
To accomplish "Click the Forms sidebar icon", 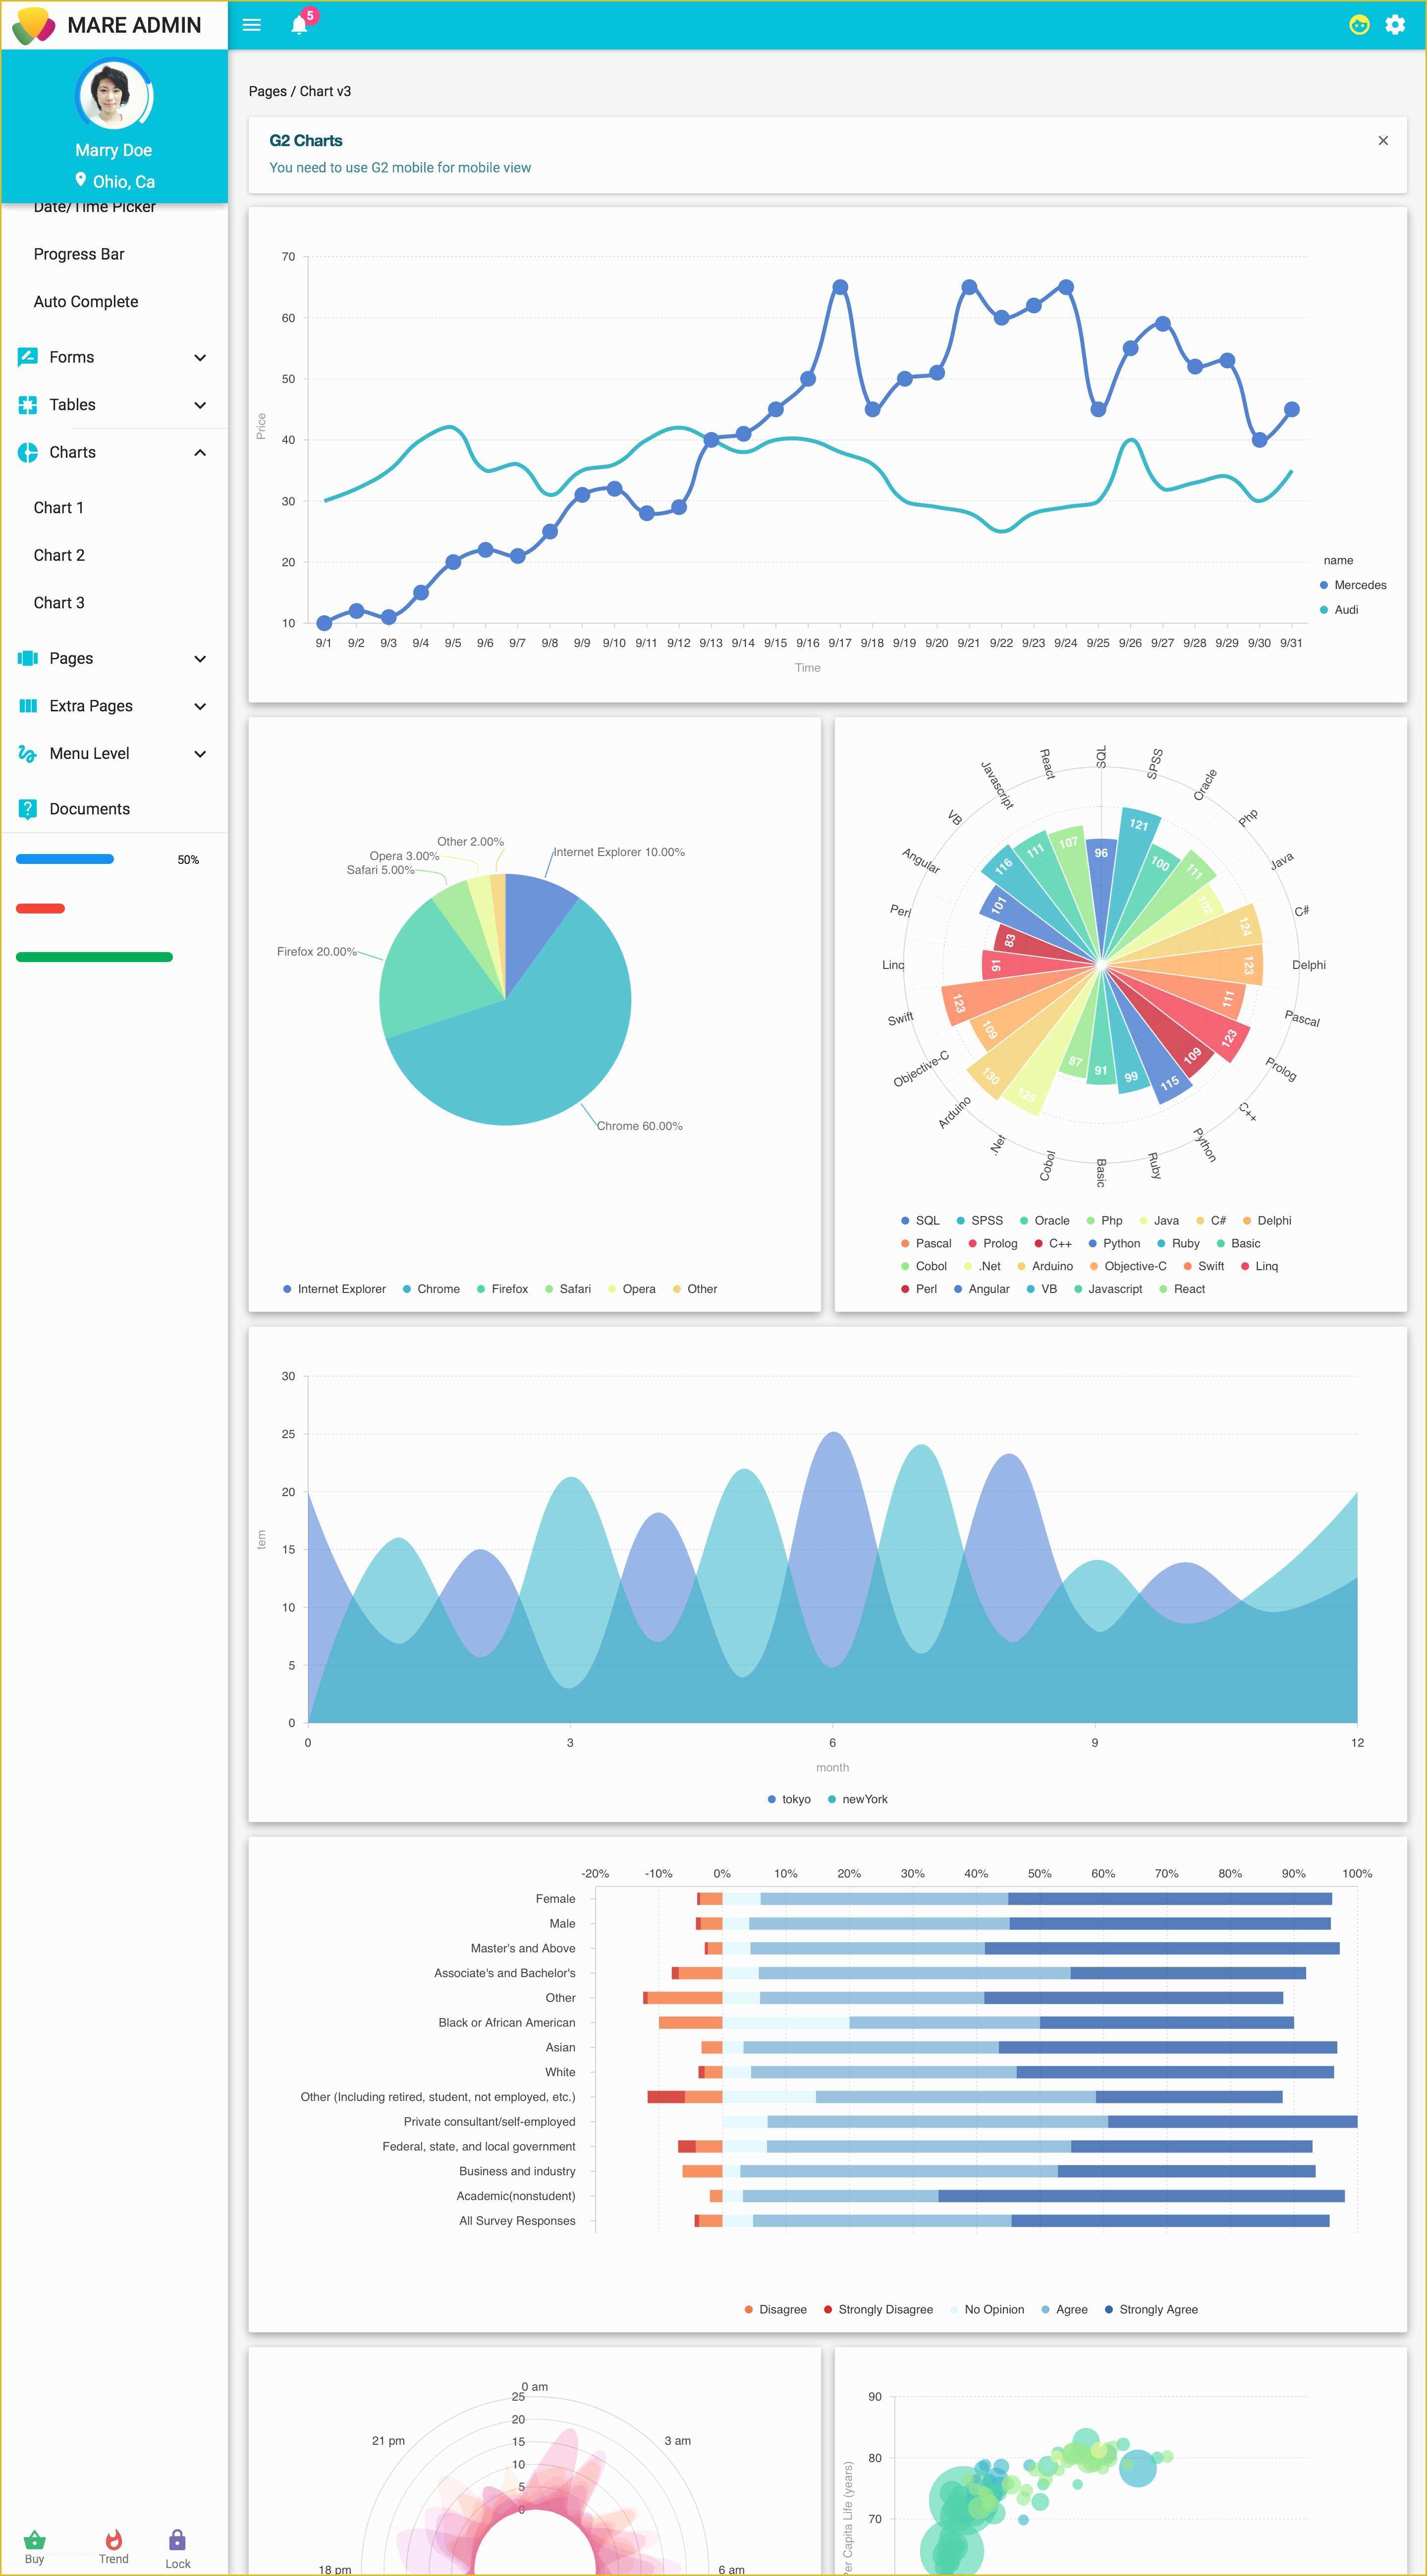I will 28,357.
